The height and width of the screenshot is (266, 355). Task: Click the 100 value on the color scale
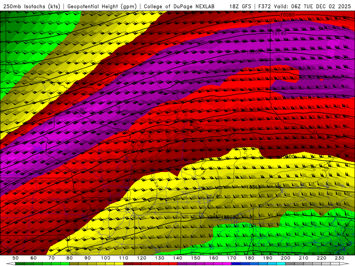point(106,258)
